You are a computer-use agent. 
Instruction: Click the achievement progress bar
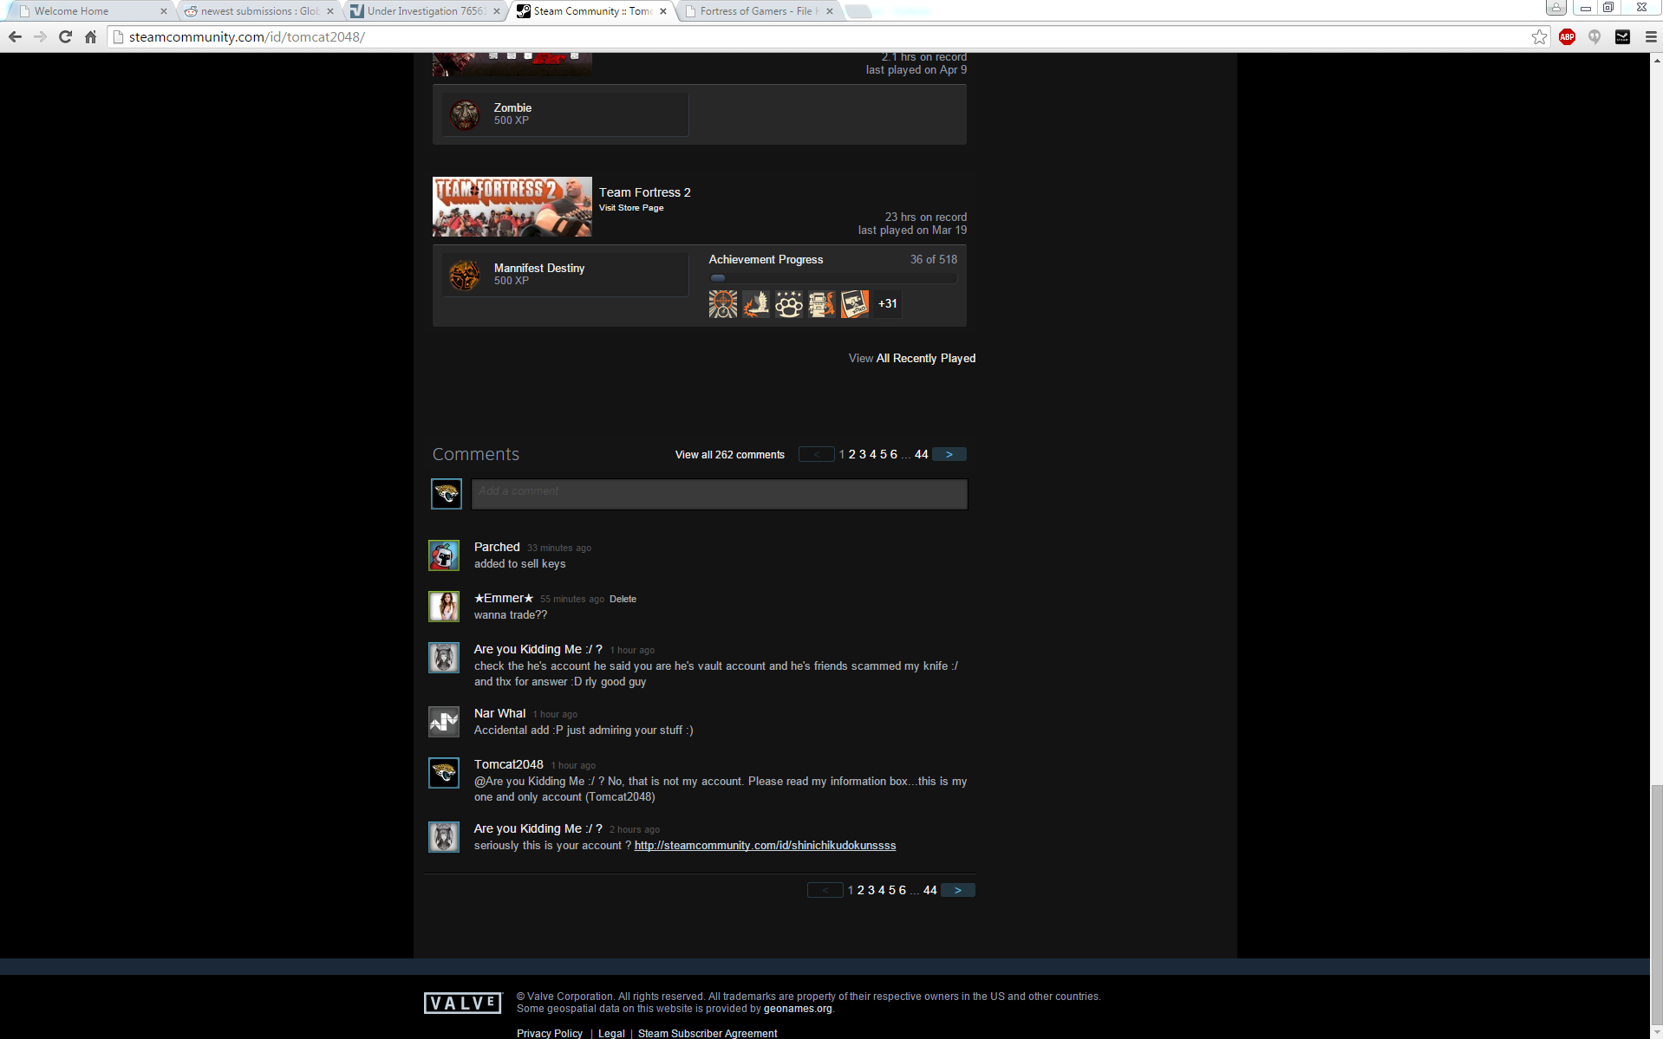point(832,278)
